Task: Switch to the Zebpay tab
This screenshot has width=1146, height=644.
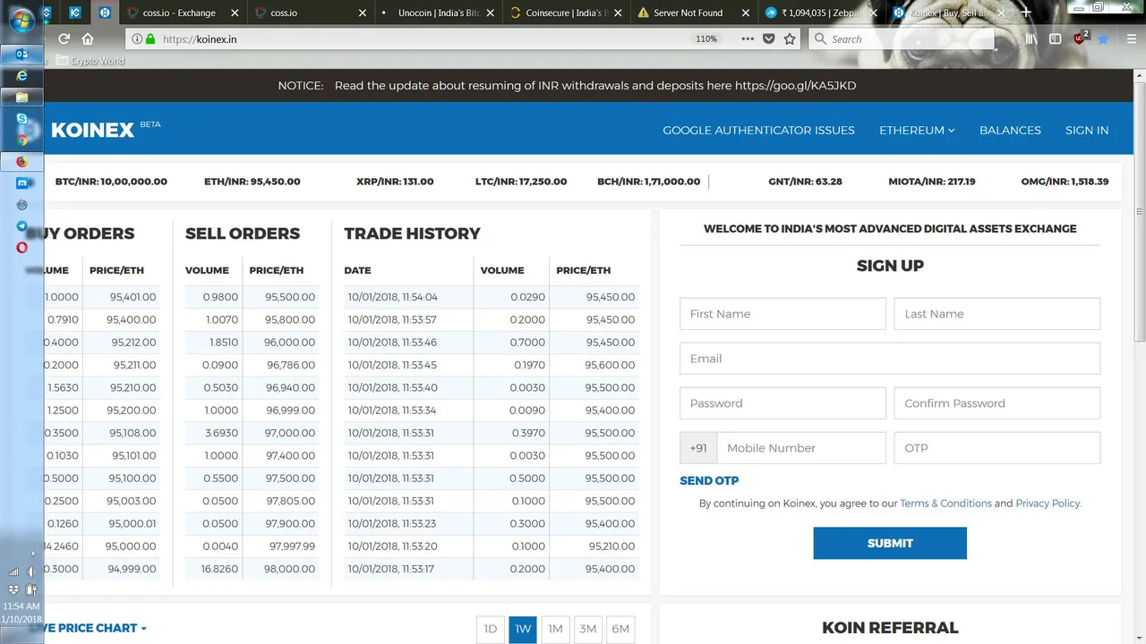Action: pos(821,13)
